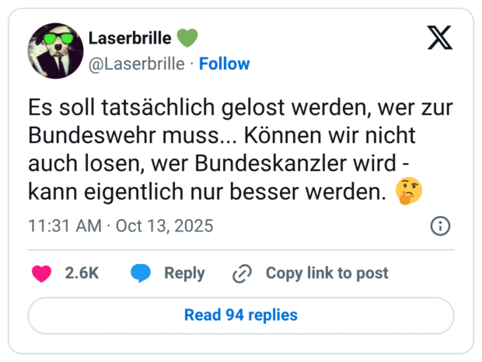
Task: Click the X logo icon
Action: click(440, 37)
